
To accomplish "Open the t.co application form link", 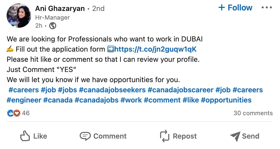I will (x=156, y=49).
